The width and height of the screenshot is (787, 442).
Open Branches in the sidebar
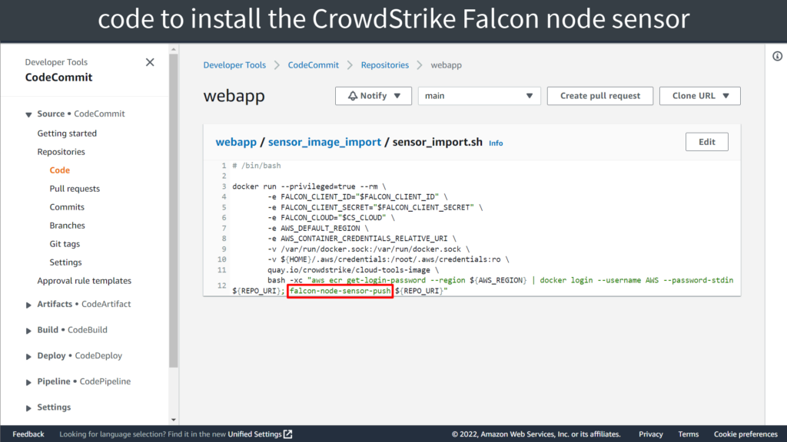tap(67, 226)
